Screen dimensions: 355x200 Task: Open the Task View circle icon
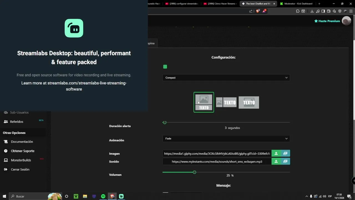(67, 196)
